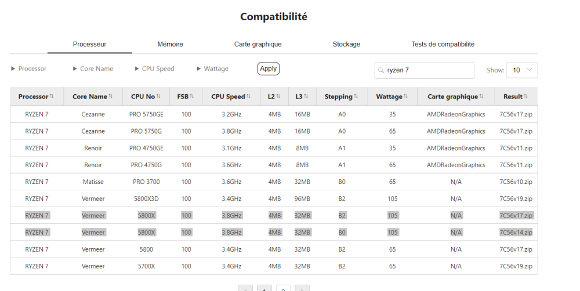
Task: Expand the Wattage filter
Action: point(212,69)
